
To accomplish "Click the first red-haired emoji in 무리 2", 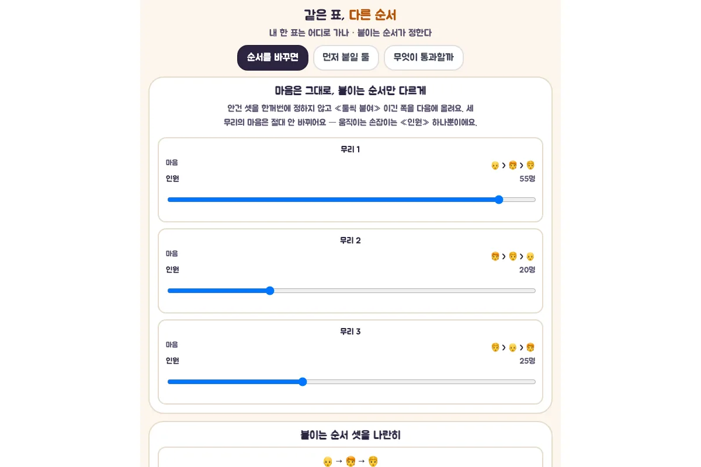I will (495, 256).
